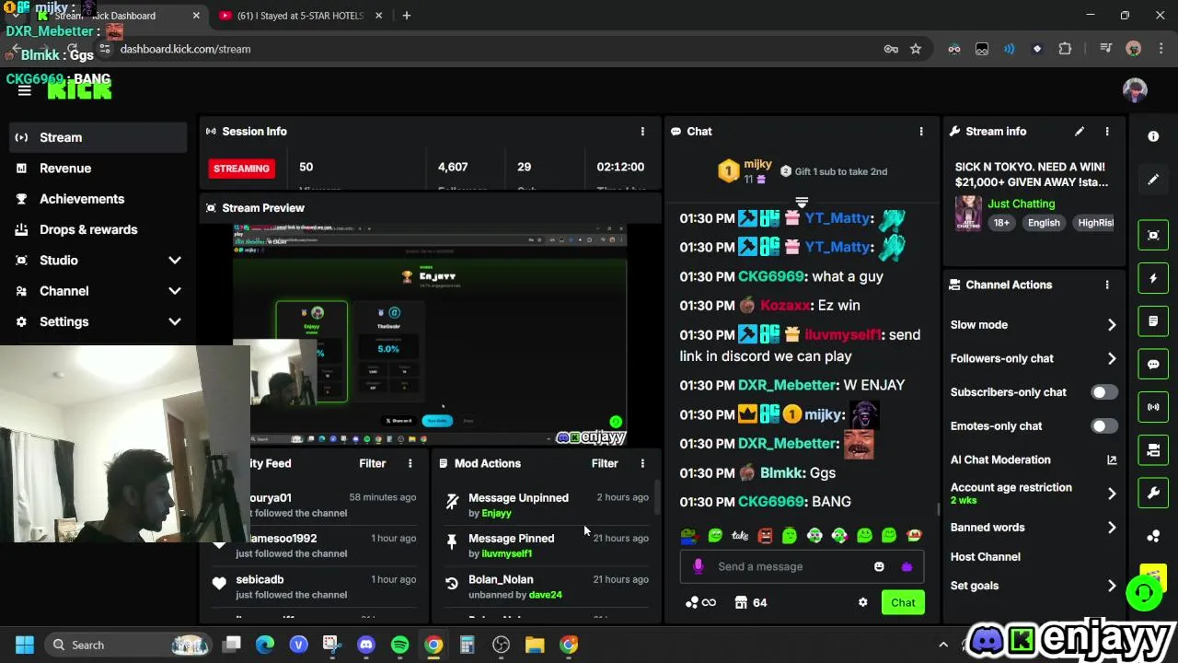1178x663 pixels.
Task: Open Chat panel three-dot menu
Action: click(x=921, y=132)
